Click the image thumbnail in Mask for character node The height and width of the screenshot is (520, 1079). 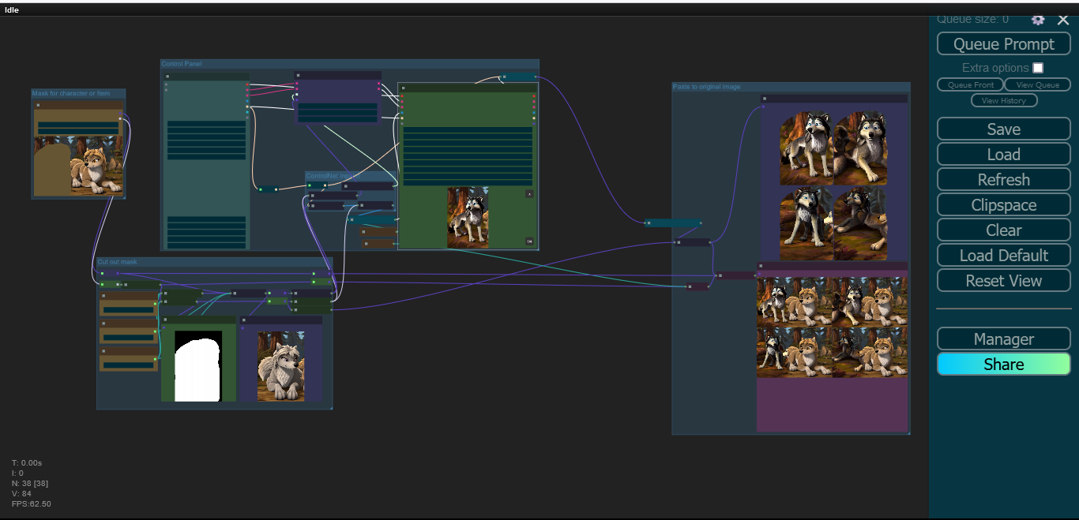tap(78, 166)
